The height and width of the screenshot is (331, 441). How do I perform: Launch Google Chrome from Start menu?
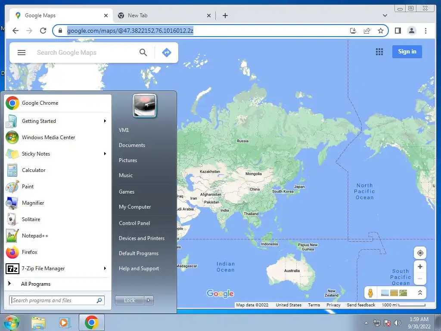[58, 103]
